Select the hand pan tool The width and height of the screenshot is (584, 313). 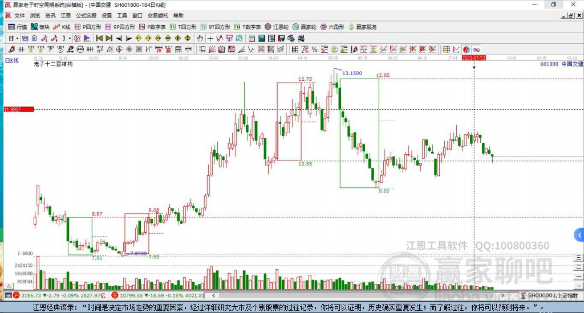click(x=200, y=38)
